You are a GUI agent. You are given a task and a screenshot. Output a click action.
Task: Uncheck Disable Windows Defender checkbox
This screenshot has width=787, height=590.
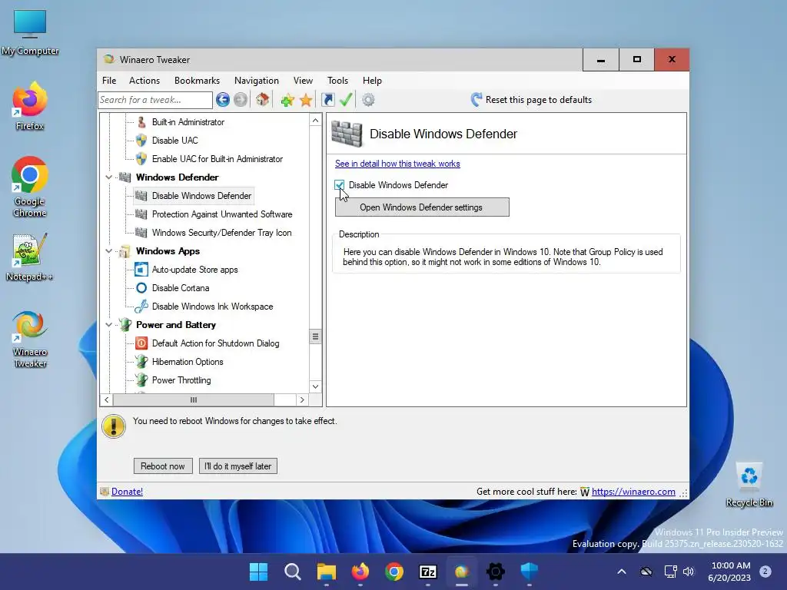click(x=339, y=185)
